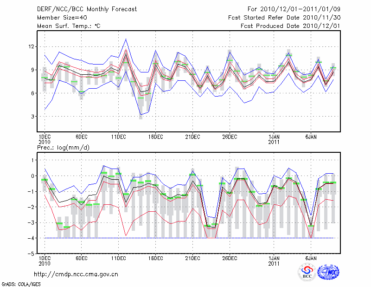371x287 pixels.
Task: Click the Mean Surf. Temp. label
Action: pos(69,26)
